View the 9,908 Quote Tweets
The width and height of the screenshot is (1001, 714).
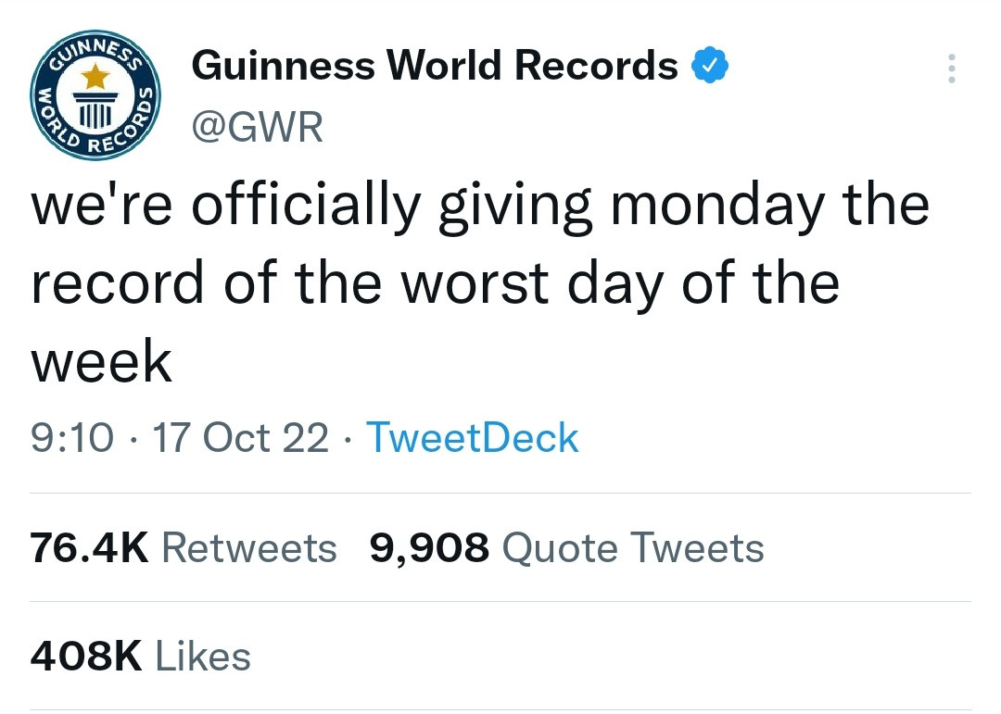coord(566,548)
